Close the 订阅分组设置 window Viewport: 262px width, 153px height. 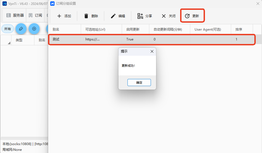click(258, 4)
